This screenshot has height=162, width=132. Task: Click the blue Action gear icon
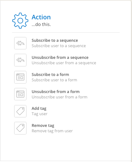[x=20, y=21]
